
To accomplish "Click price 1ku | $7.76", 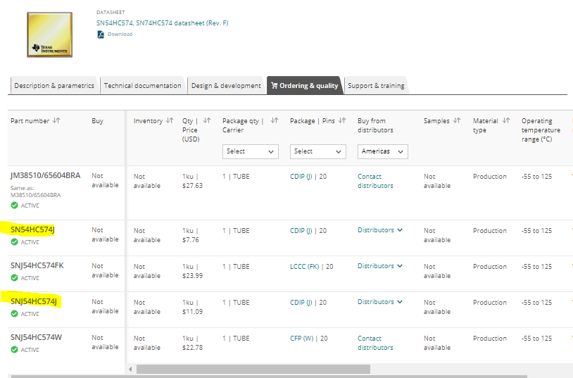I will pos(190,235).
